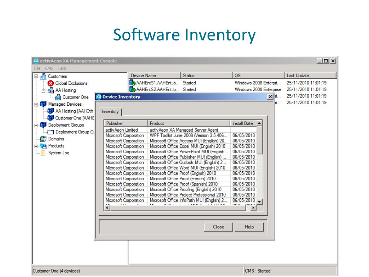Image resolution: width=369 pixels, height=277 pixels.
Task: Select activAeon XA Managed Server Agent row
Action: point(180,130)
